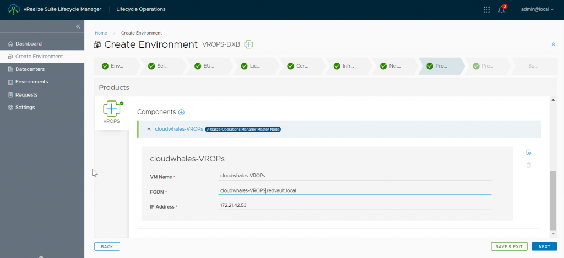Click the Dashboard home icon
Image resolution: width=564 pixels, height=258 pixels.
click(x=10, y=44)
